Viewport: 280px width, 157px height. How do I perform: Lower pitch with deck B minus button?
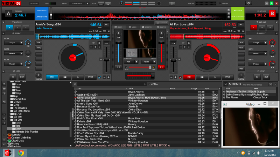(171, 77)
